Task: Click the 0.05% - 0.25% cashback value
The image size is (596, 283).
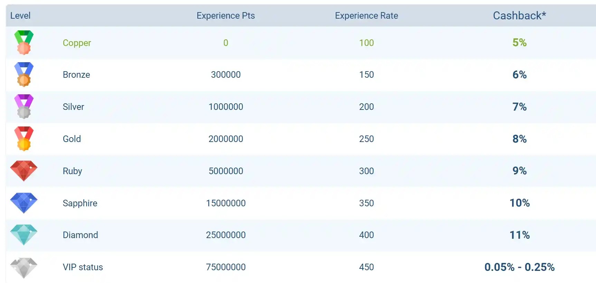Action: click(x=519, y=267)
